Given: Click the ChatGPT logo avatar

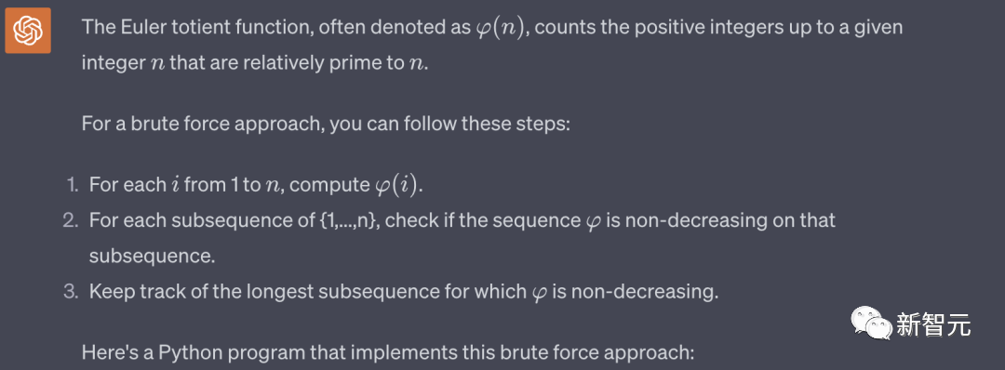Looking at the screenshot, I should click(x=28, y=30).
